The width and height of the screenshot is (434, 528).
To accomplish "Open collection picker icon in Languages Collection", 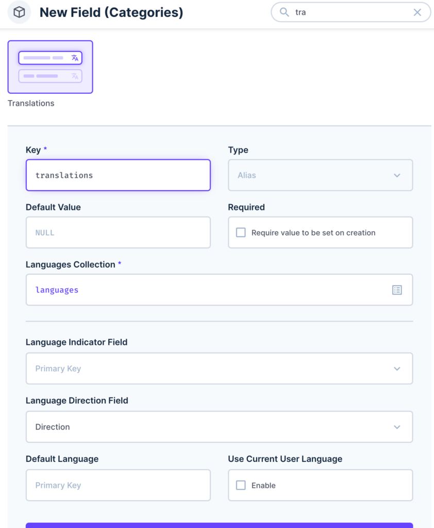I will [x=397, y=290].
